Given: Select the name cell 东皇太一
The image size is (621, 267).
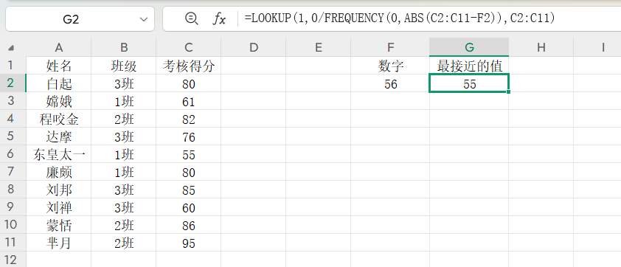Looking at the screenshot, I should pyautogui.click(x=58, y=154).
